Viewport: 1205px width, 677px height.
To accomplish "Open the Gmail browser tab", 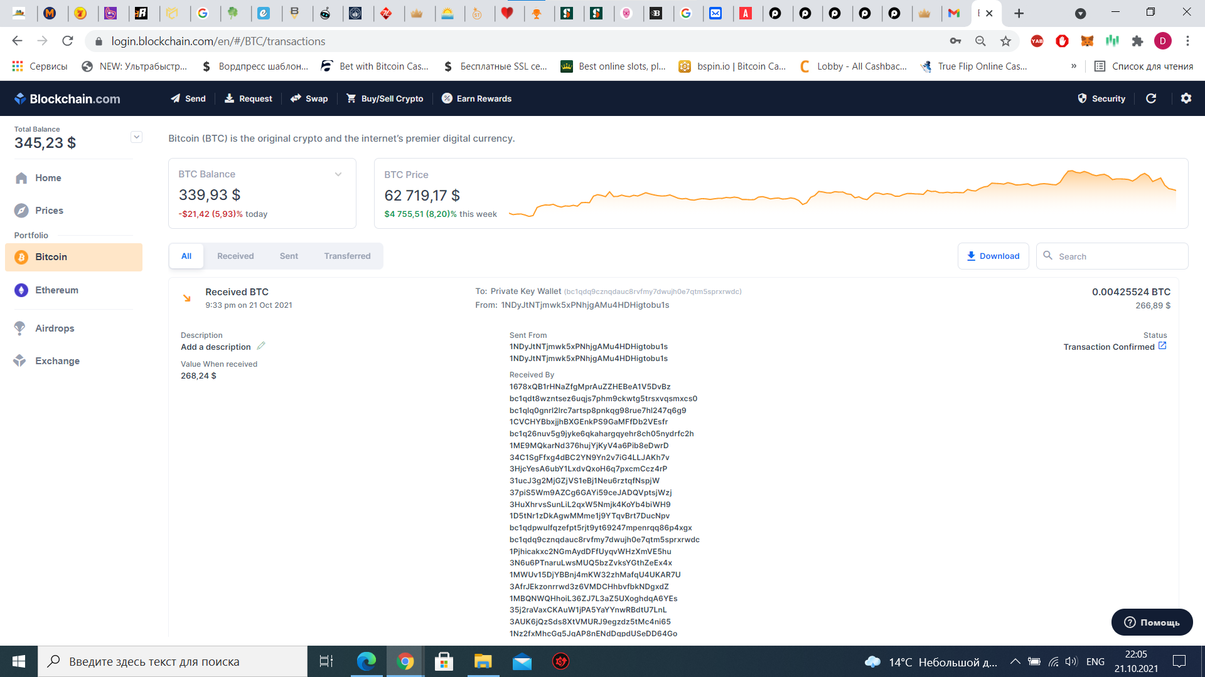I will click(954, 13).
